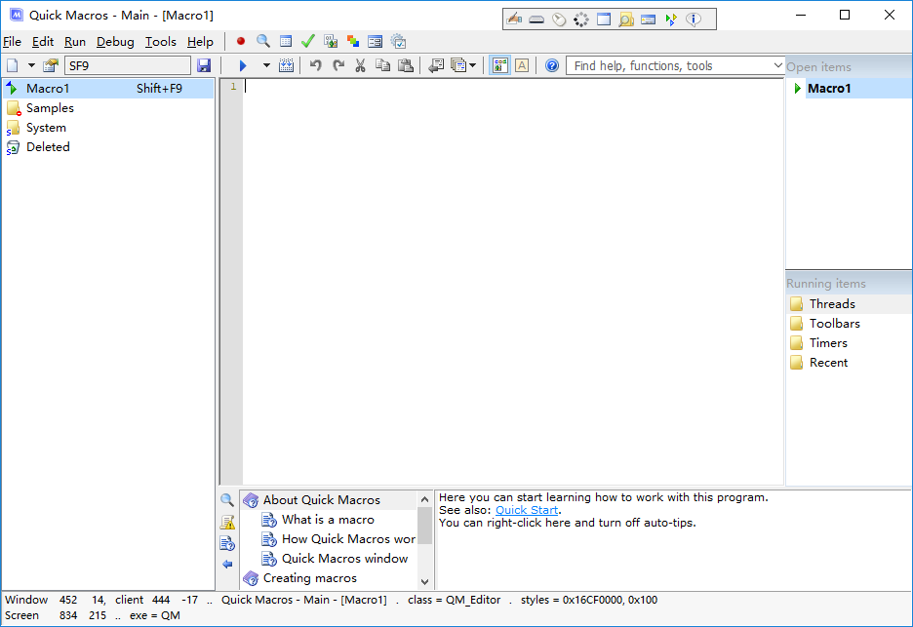The image size is (913, 627).
Task: Click the Save floppy disk icon
Action: [204, 65]
